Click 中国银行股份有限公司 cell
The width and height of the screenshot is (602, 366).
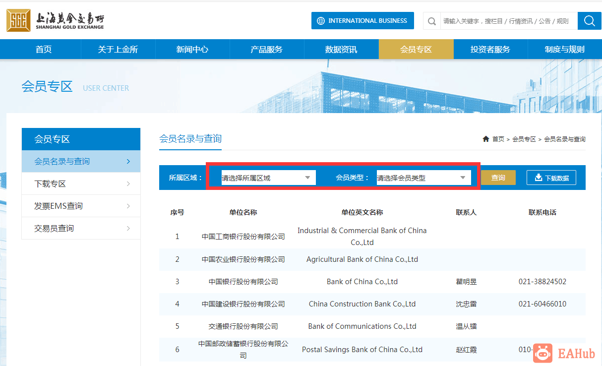243,282
